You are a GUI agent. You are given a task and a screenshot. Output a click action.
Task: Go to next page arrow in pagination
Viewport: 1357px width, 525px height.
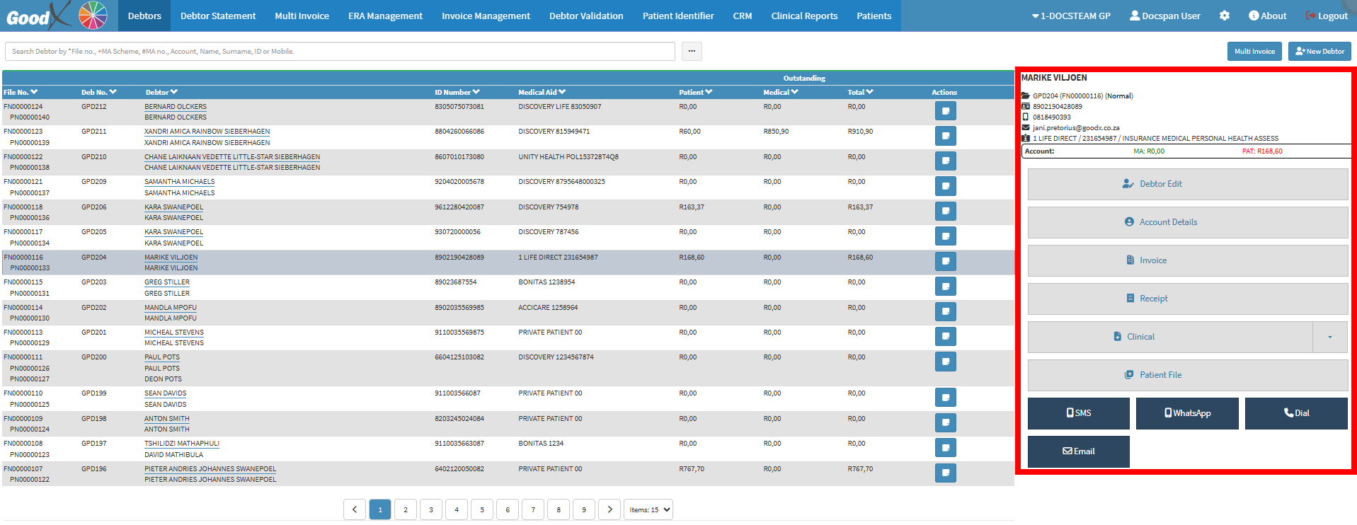click(x=609, y=509)
